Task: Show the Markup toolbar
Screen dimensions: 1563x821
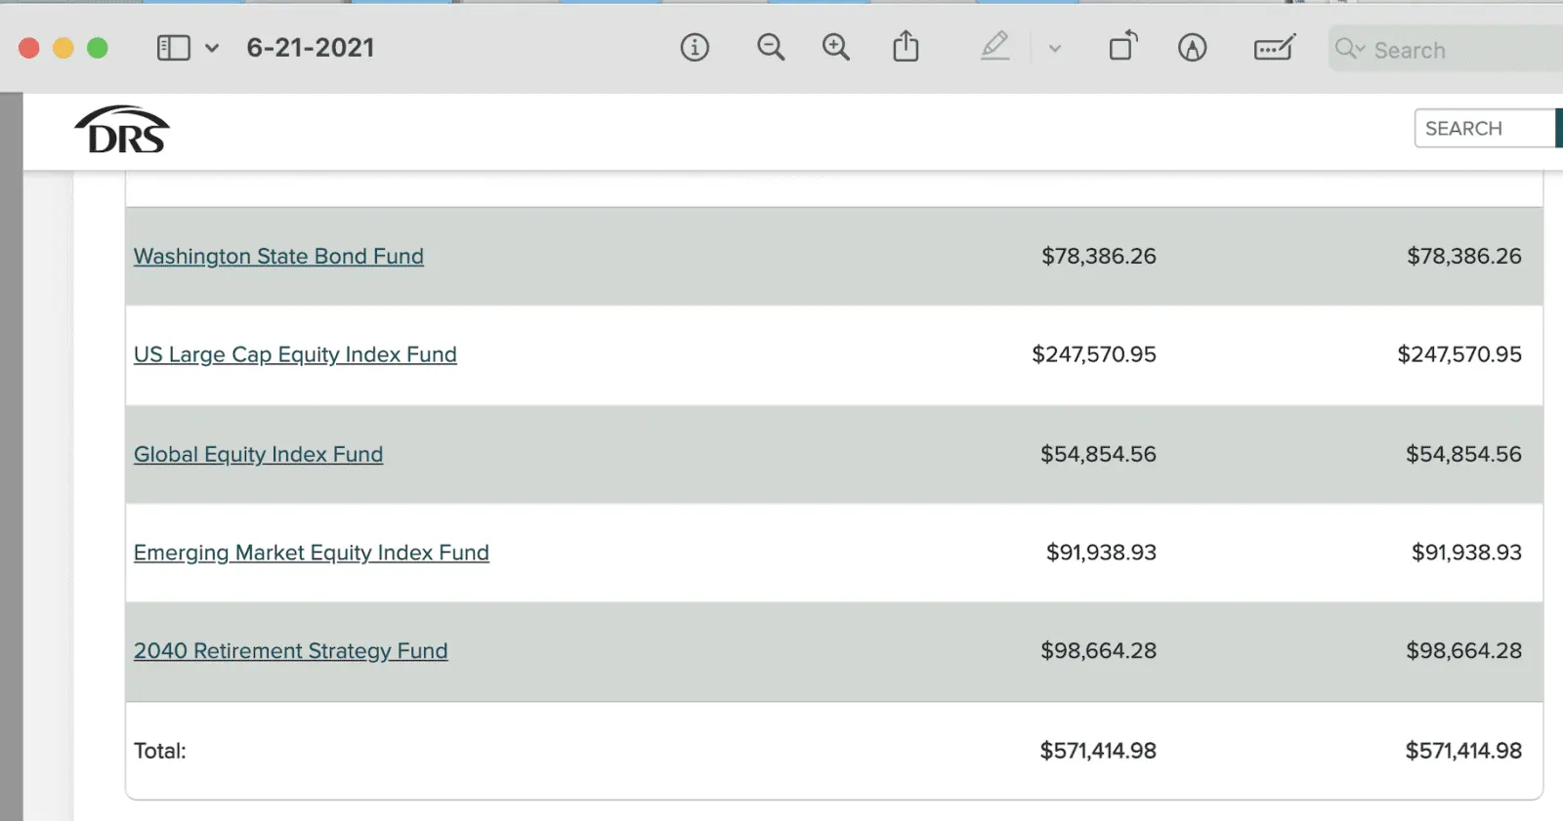Action: (1192, 48)
